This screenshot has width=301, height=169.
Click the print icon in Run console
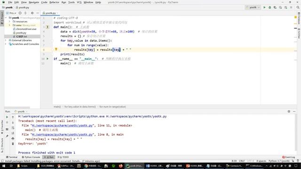click(13, 138)
